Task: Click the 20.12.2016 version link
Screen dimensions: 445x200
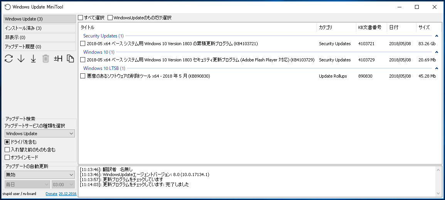Action: 67,194
